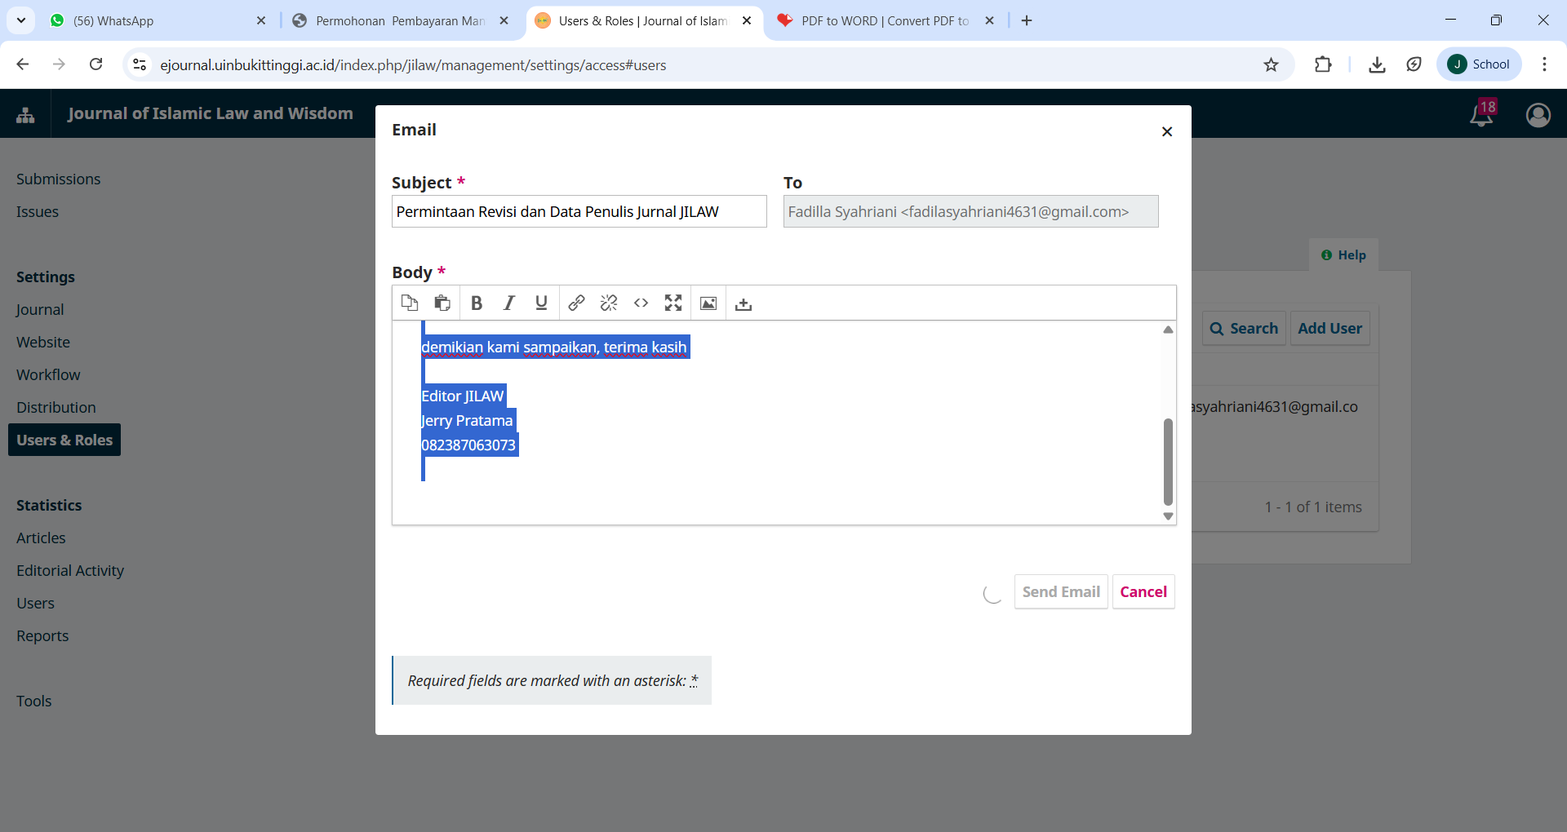Click into the Subject input field
The image size is (1567, 832).
tap(579, 212)
